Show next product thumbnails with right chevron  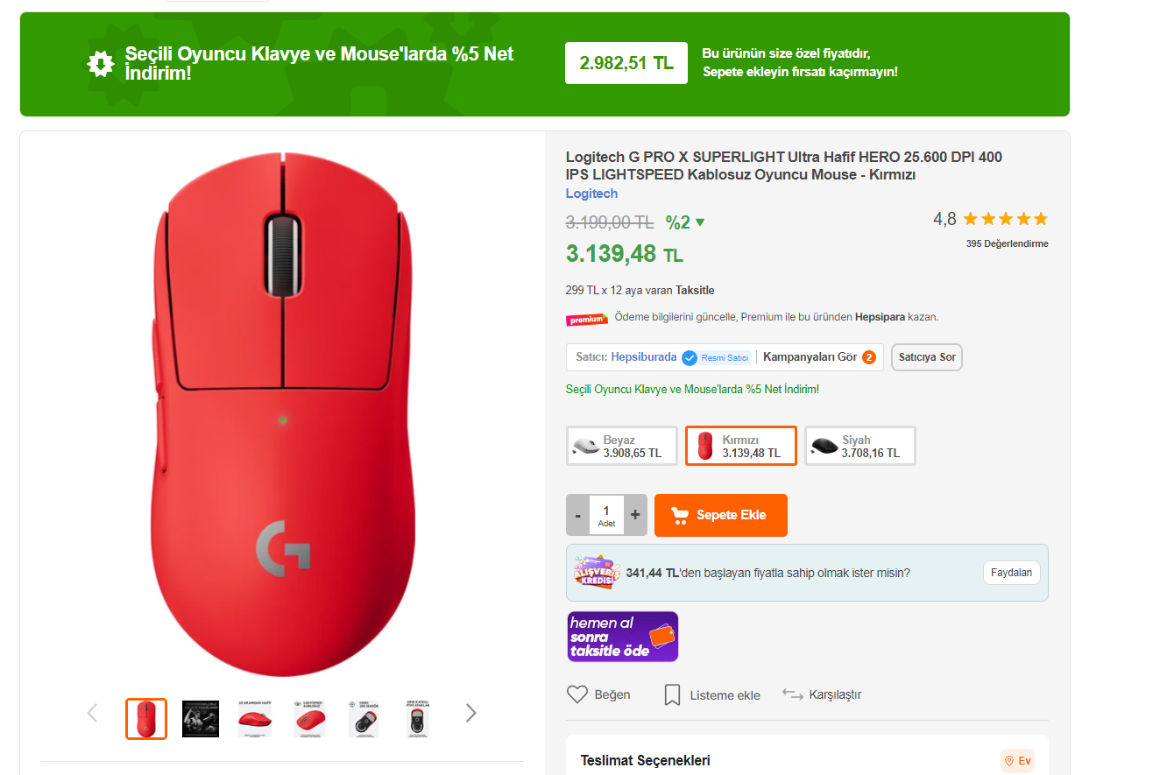[470, 713]
